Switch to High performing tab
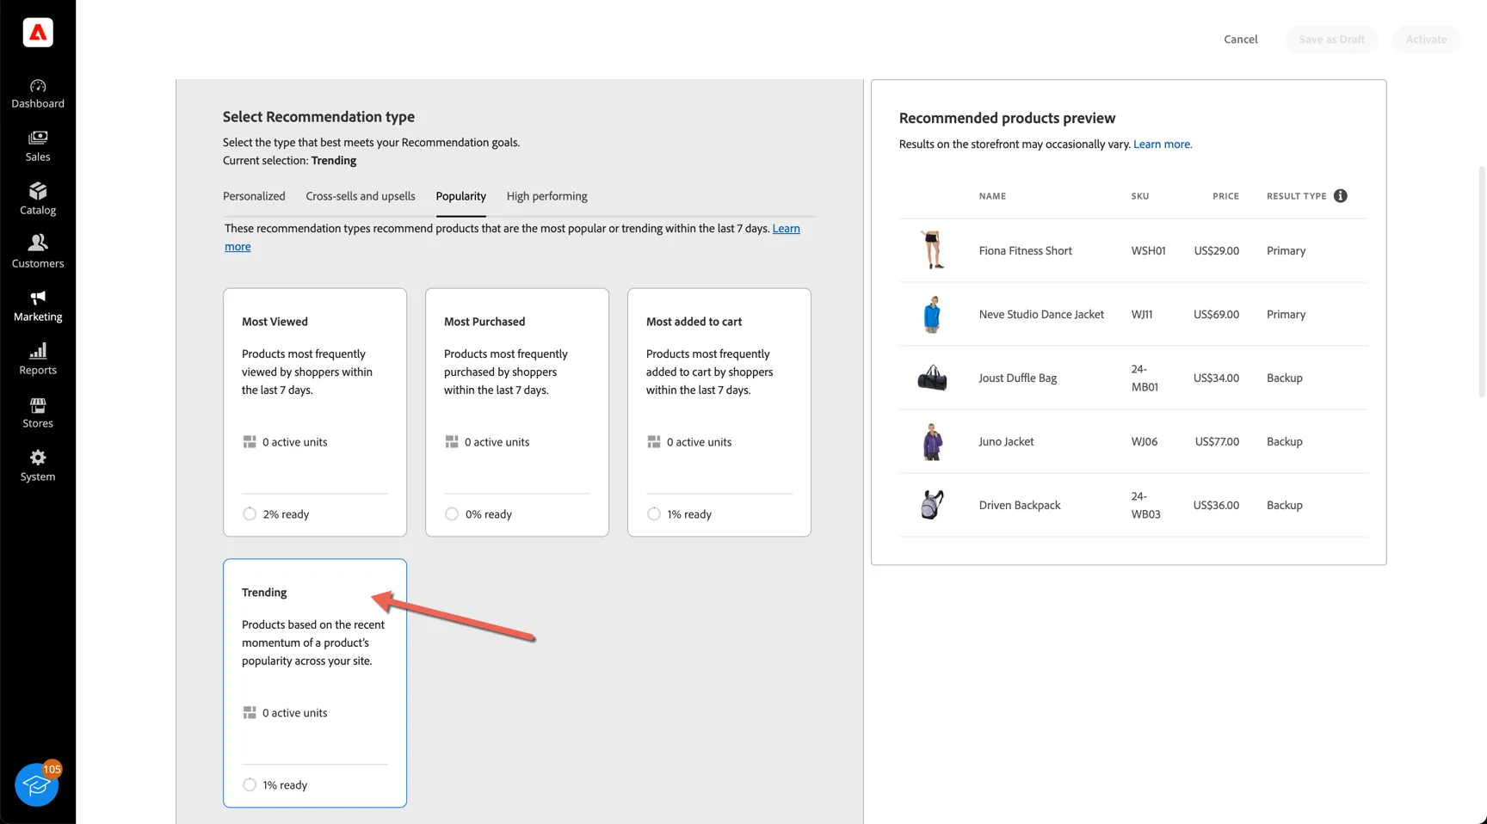 [x=547, y=196]
